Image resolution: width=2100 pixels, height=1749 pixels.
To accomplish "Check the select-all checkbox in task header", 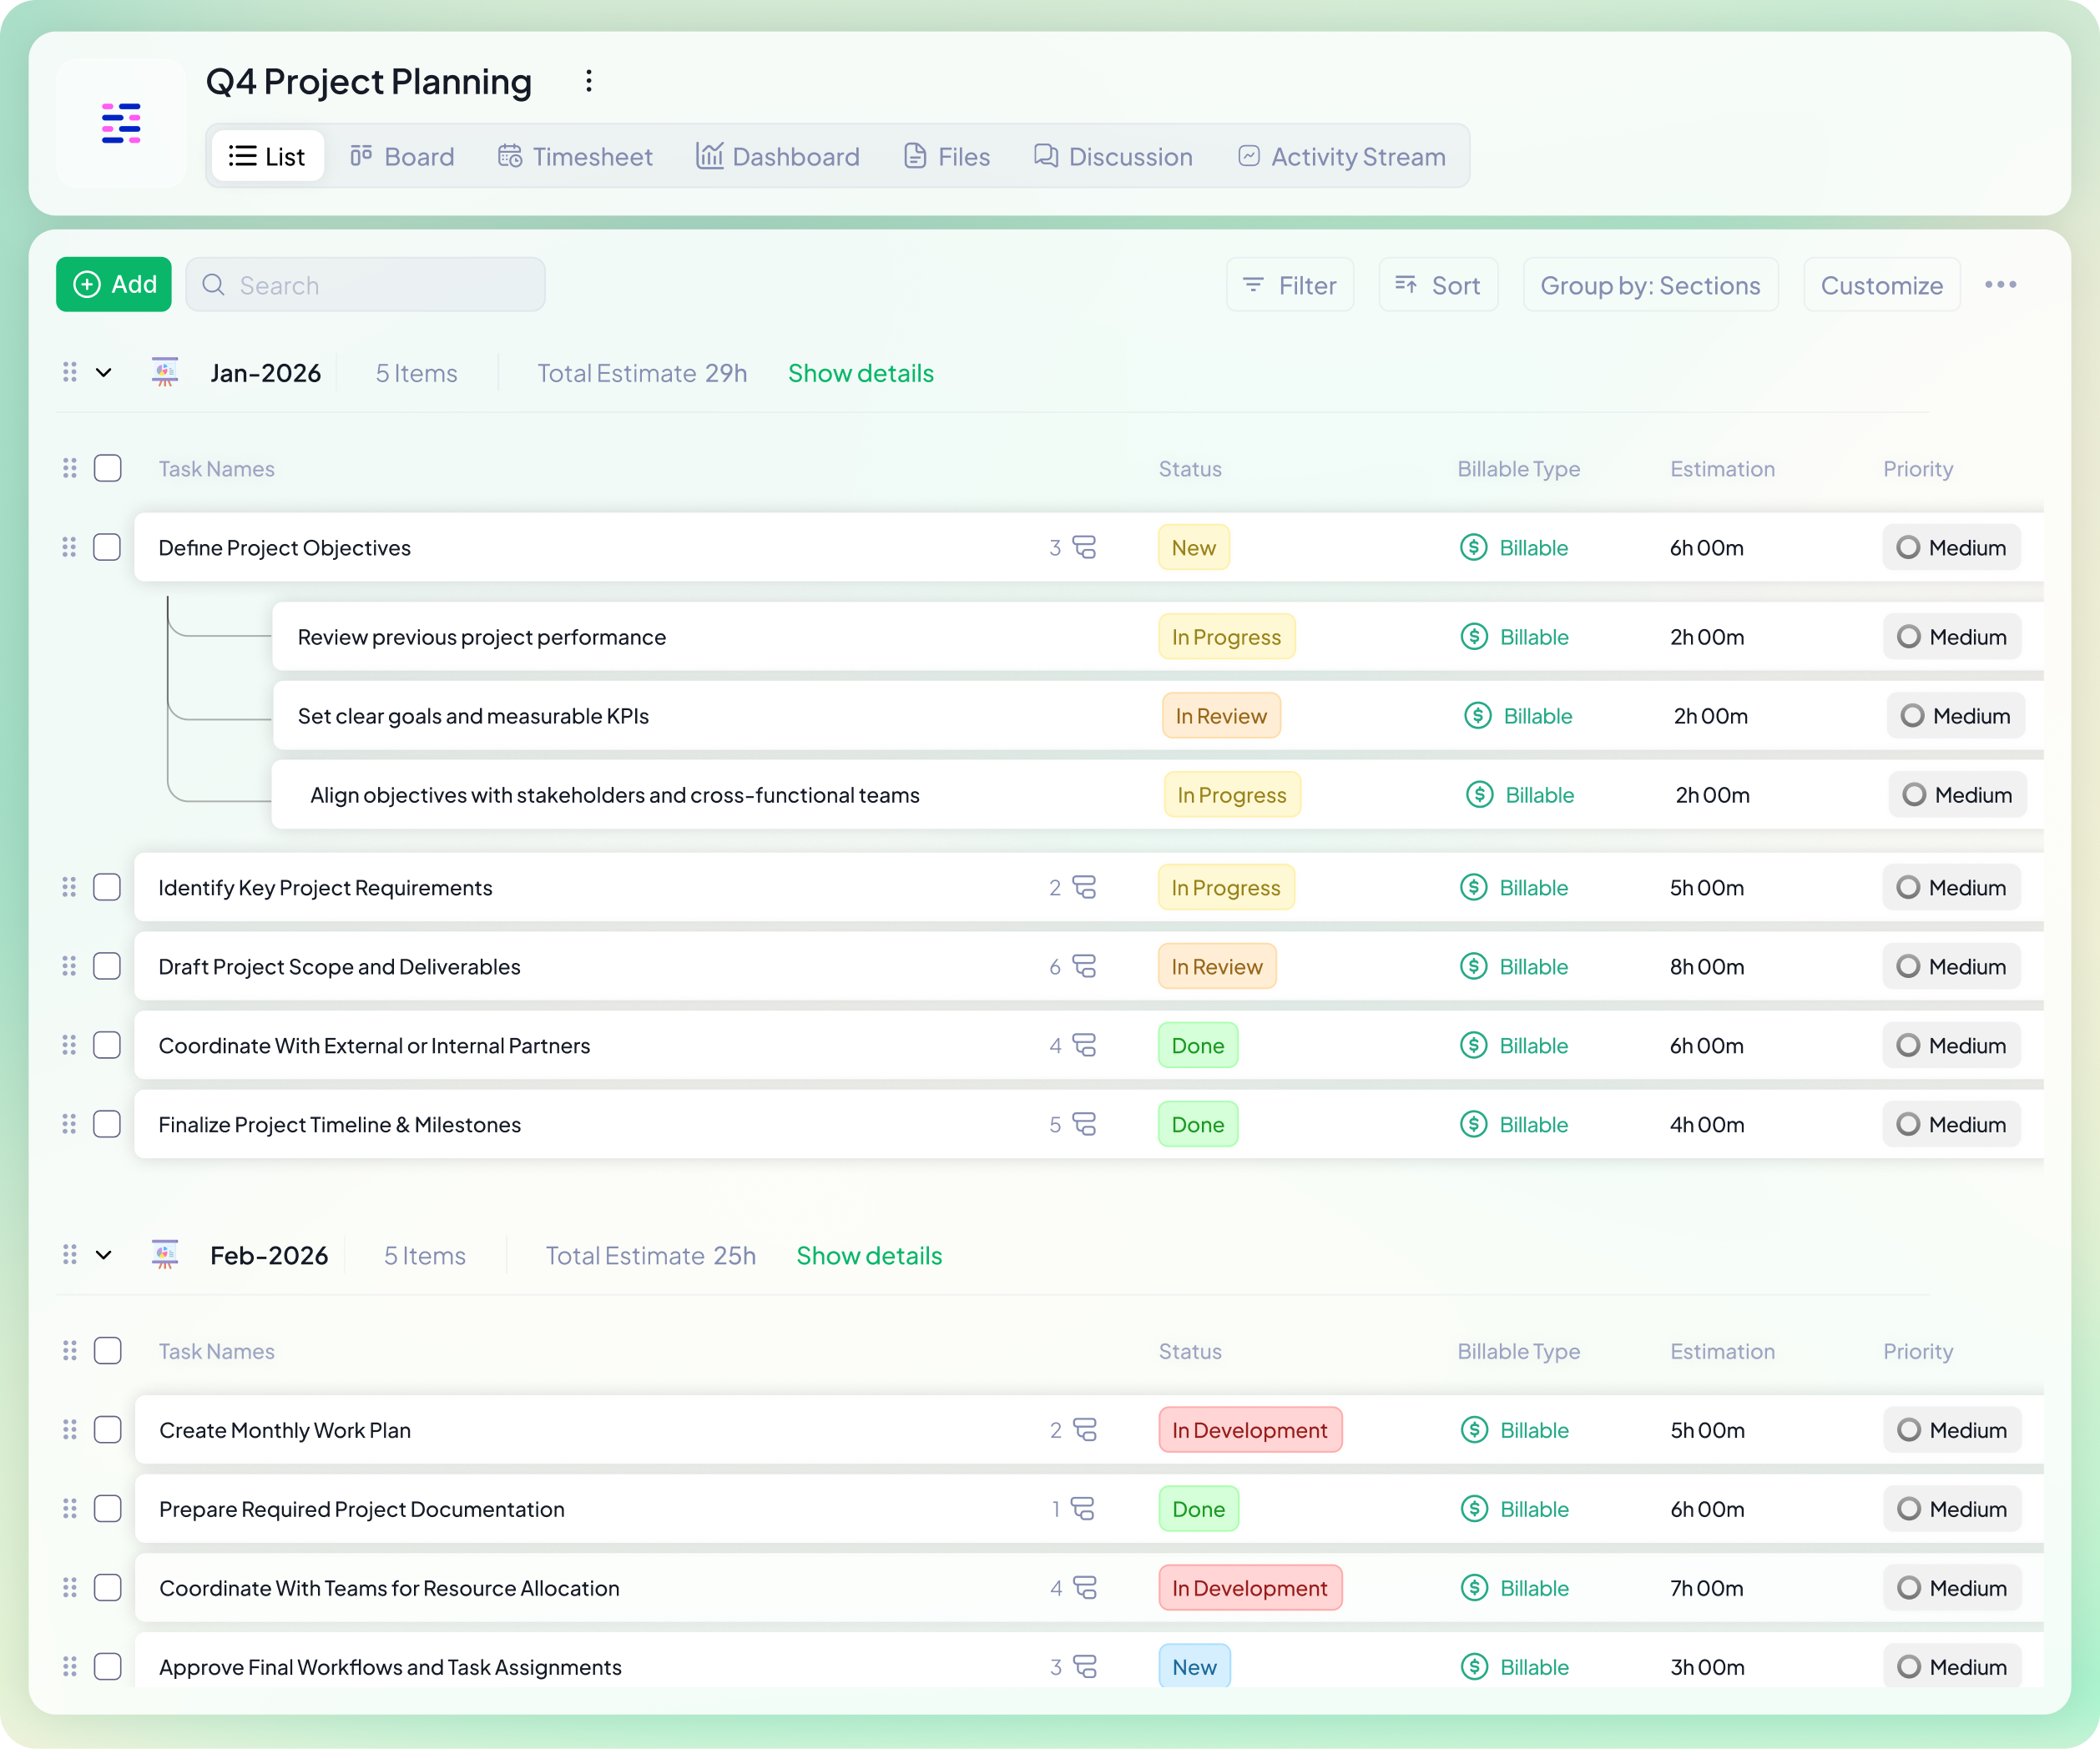I will (107, 468).
